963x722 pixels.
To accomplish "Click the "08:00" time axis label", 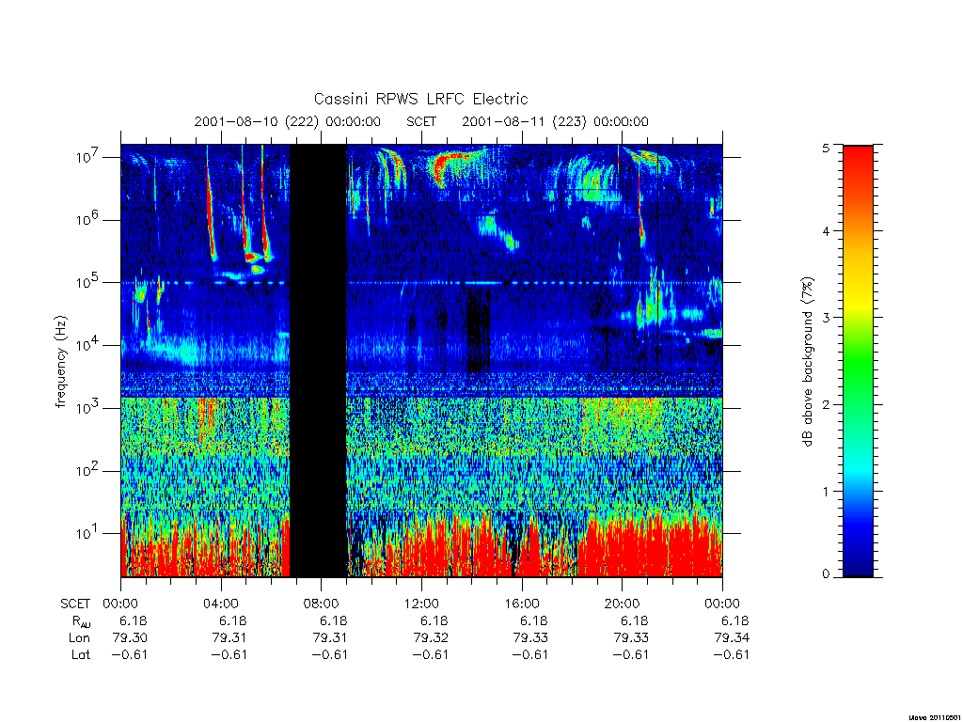I will 322,604.
